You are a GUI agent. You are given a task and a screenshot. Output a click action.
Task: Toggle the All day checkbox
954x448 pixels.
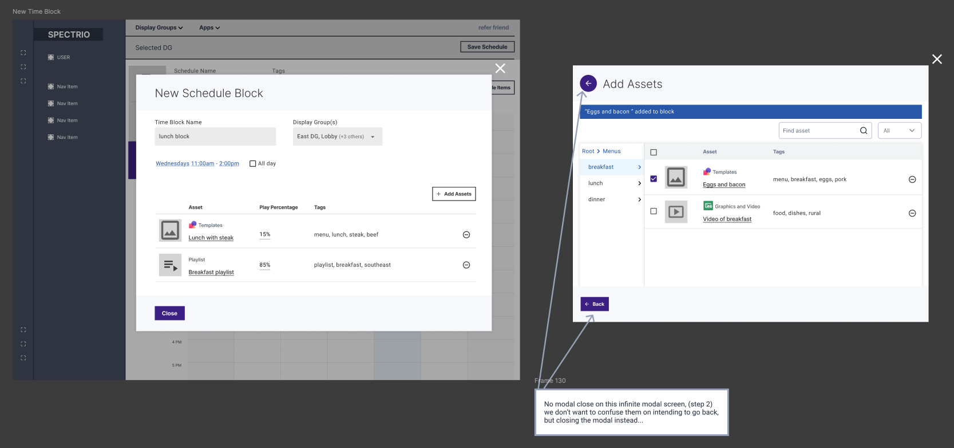tap(252, 163)
